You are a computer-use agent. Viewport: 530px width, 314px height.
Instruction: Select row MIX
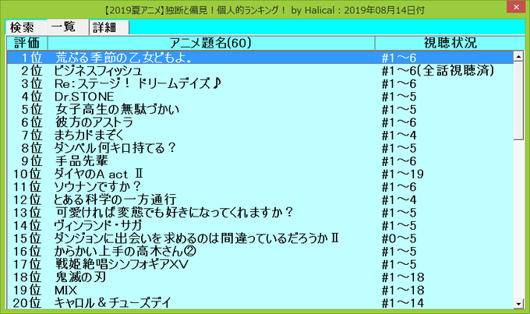tap(260, 290)
